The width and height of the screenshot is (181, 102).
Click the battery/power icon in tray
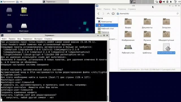(167, 2)
